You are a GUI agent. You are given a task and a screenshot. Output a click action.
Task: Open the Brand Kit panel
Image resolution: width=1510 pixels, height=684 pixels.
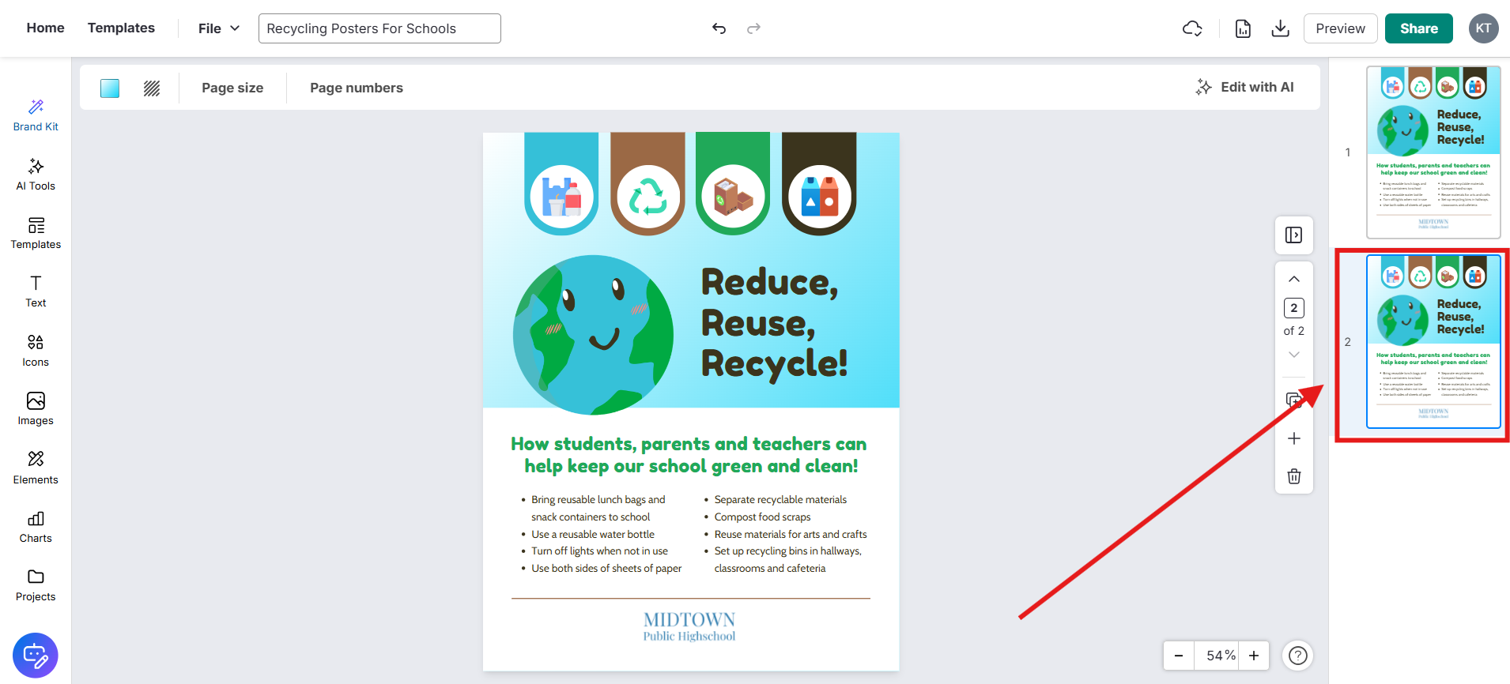36,115
